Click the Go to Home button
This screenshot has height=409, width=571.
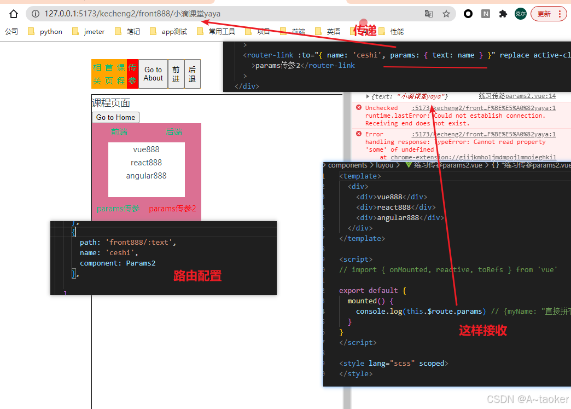coord(115,117)
